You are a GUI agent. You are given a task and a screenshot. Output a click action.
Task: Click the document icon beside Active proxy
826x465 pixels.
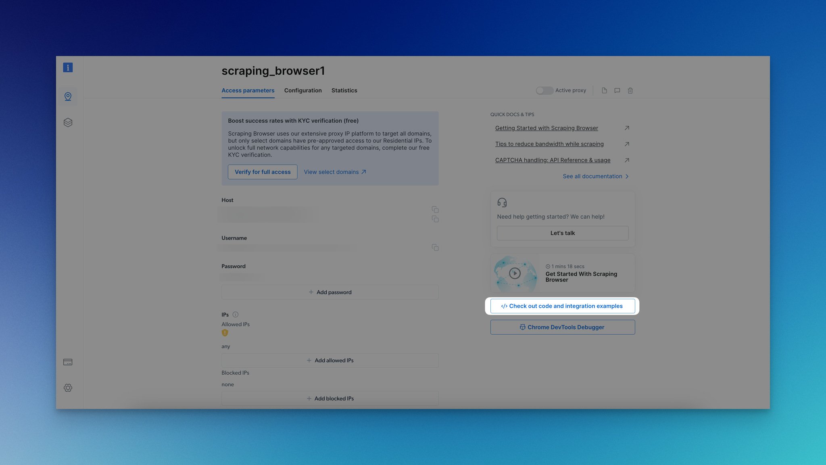[x=604, y=90]
